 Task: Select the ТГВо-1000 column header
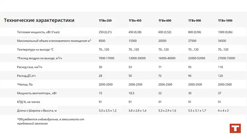(225, 21)
